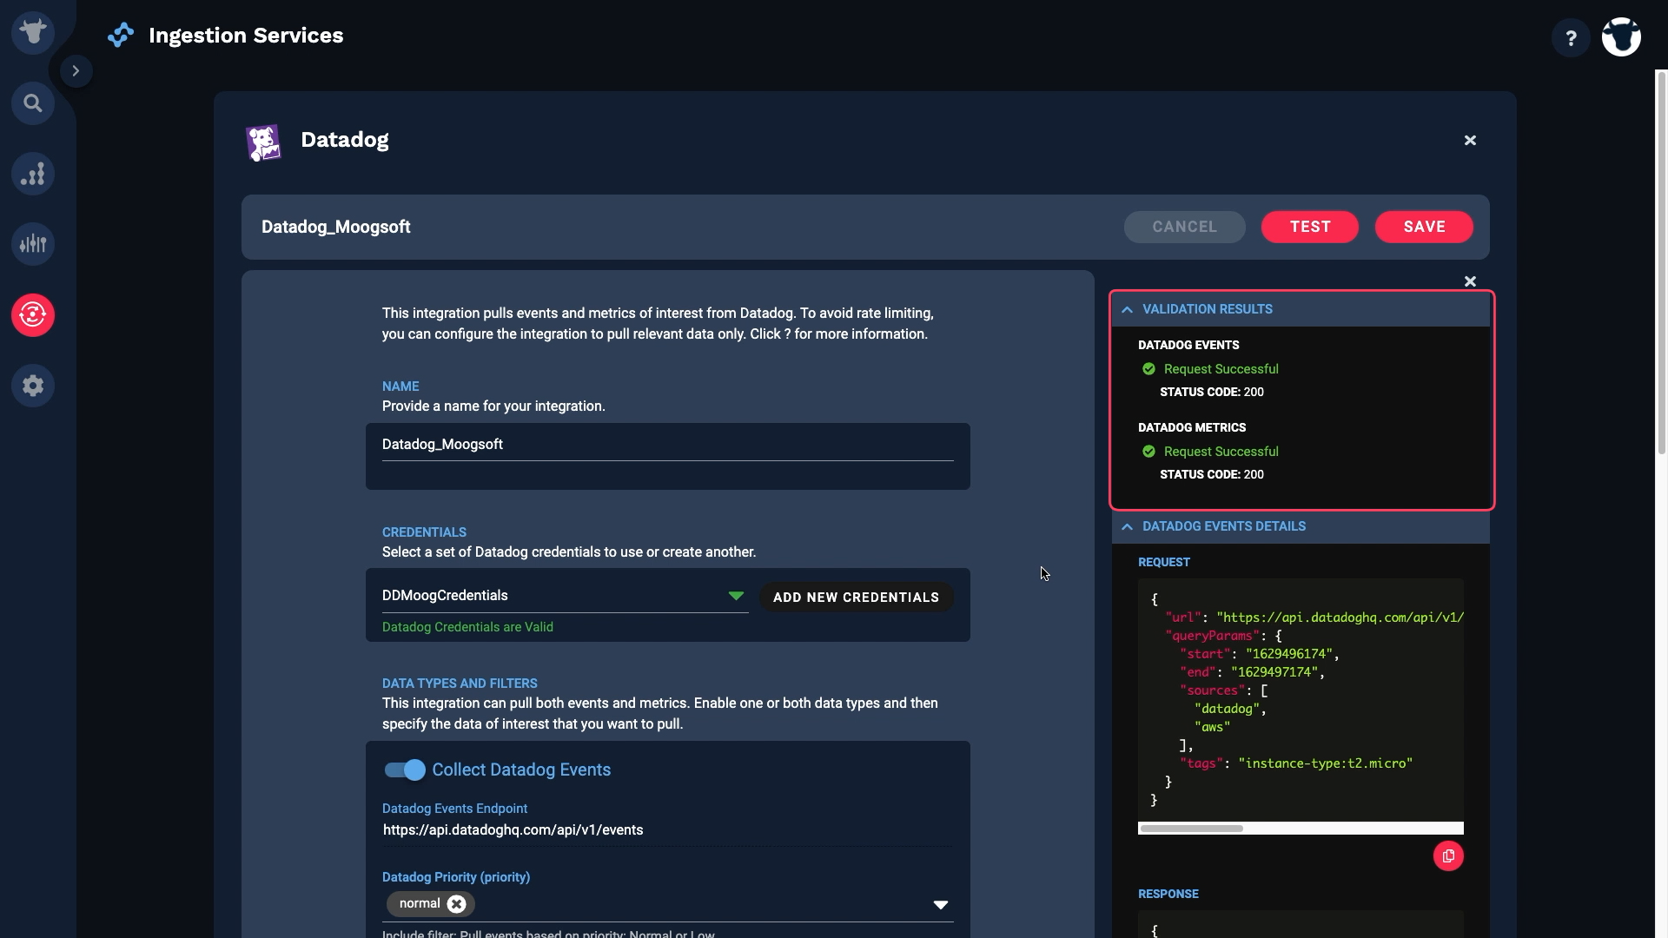The height and width of the screenshot is (938, 1668).
Task: Expand the sidebar with the arrow button
Action: click(76, 71)
